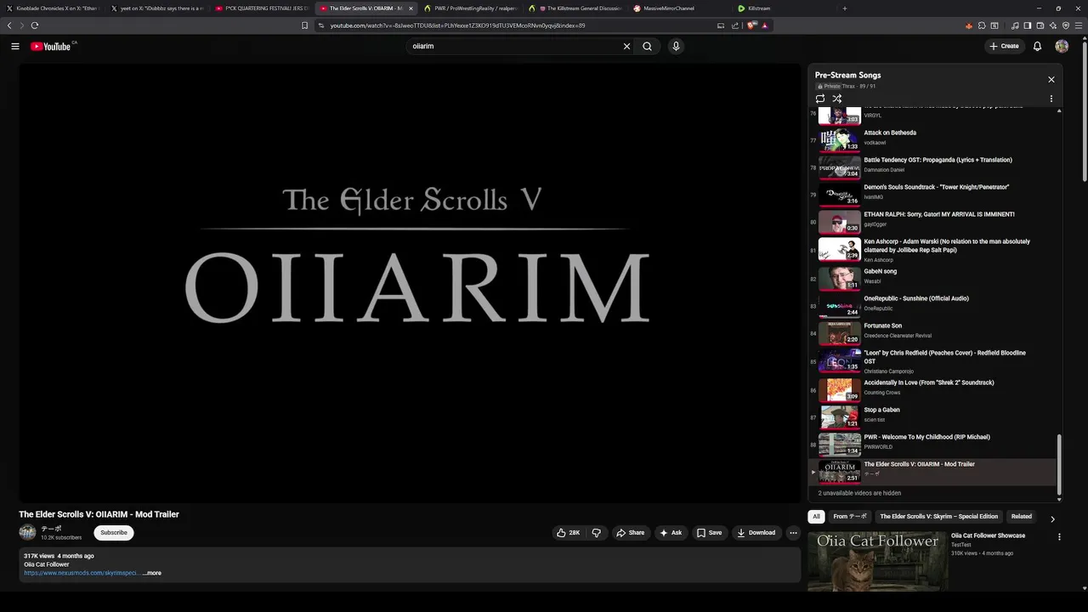Show more filter chips with arrow
The height and width of the screenshot is (612, 1088).
pos(1052,518)
